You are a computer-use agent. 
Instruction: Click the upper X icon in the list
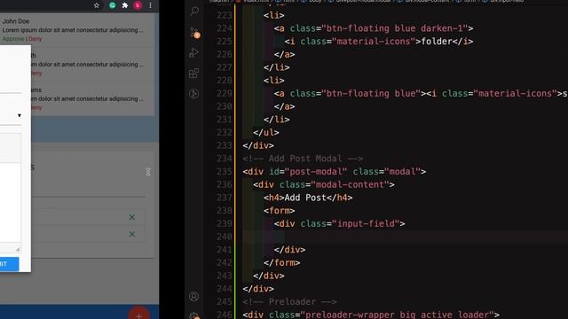click(x=132, y=217)
